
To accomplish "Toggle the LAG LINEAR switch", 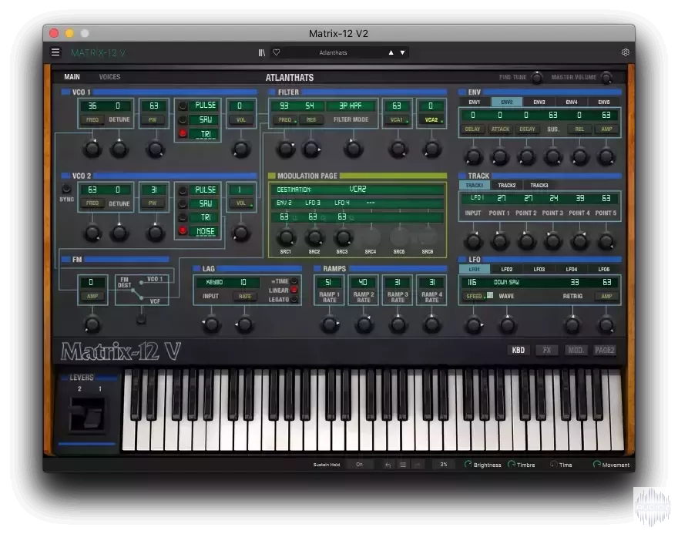I will [294, 291].
